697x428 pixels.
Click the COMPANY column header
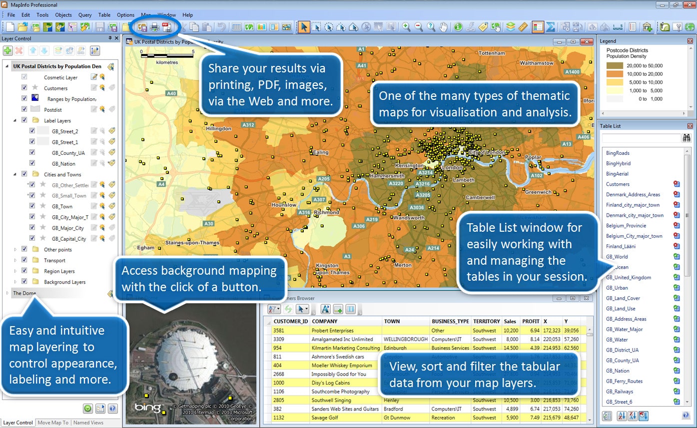coord(346,321)
